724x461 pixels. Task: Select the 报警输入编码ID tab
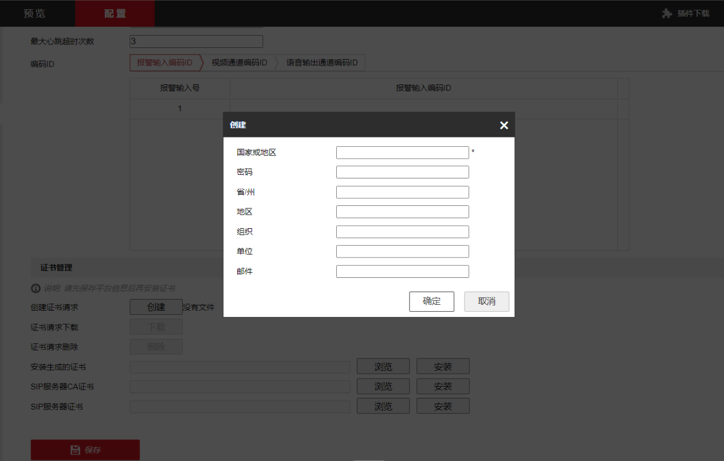coord(165,63)
